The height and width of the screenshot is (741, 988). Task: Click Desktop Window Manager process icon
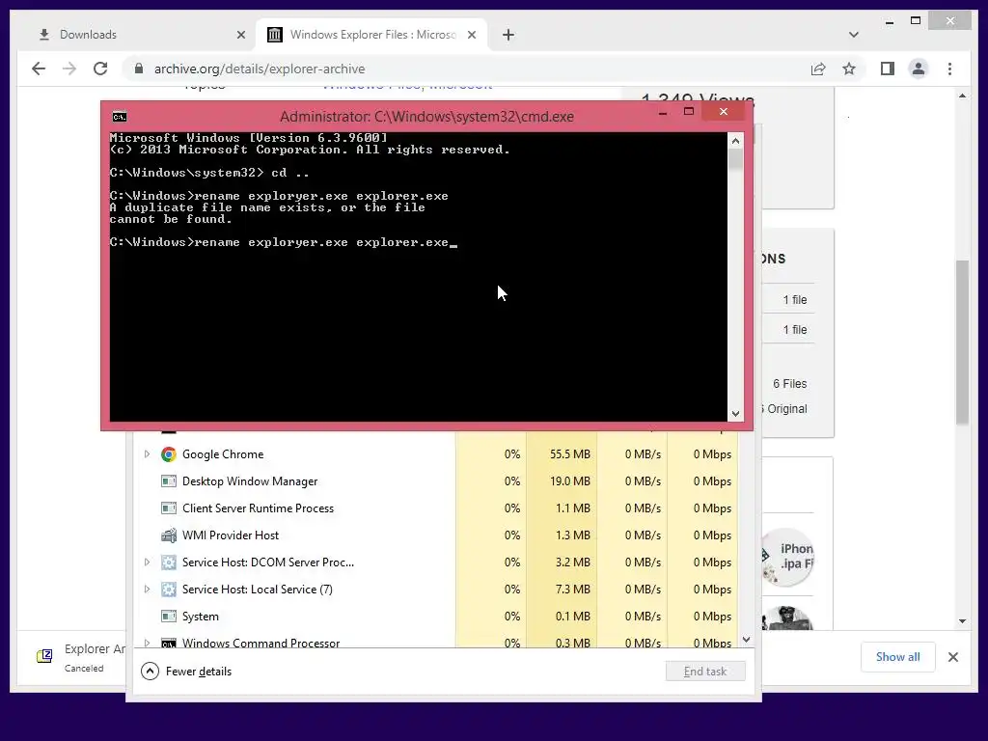(168, 481)
